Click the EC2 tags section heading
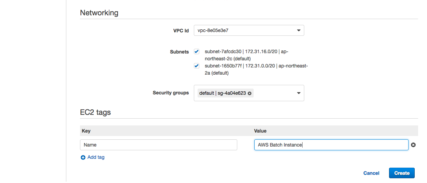 95,112
